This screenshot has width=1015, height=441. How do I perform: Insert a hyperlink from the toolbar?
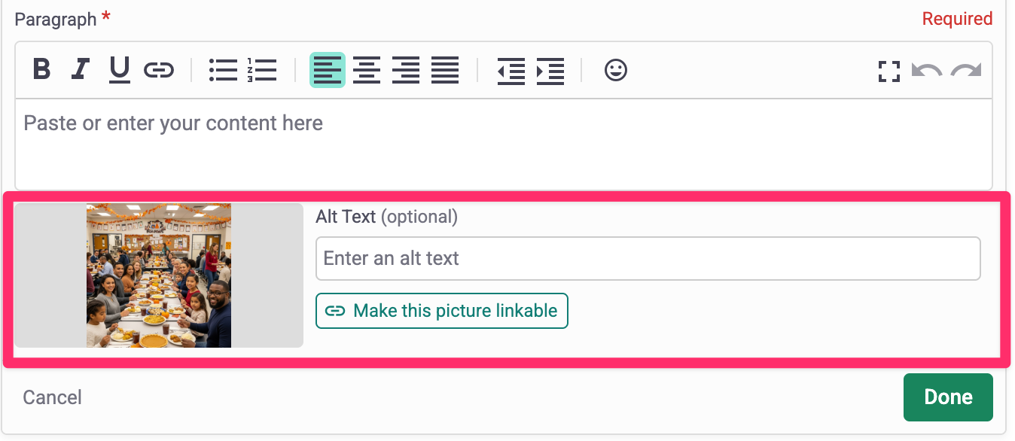click(159, 70)
